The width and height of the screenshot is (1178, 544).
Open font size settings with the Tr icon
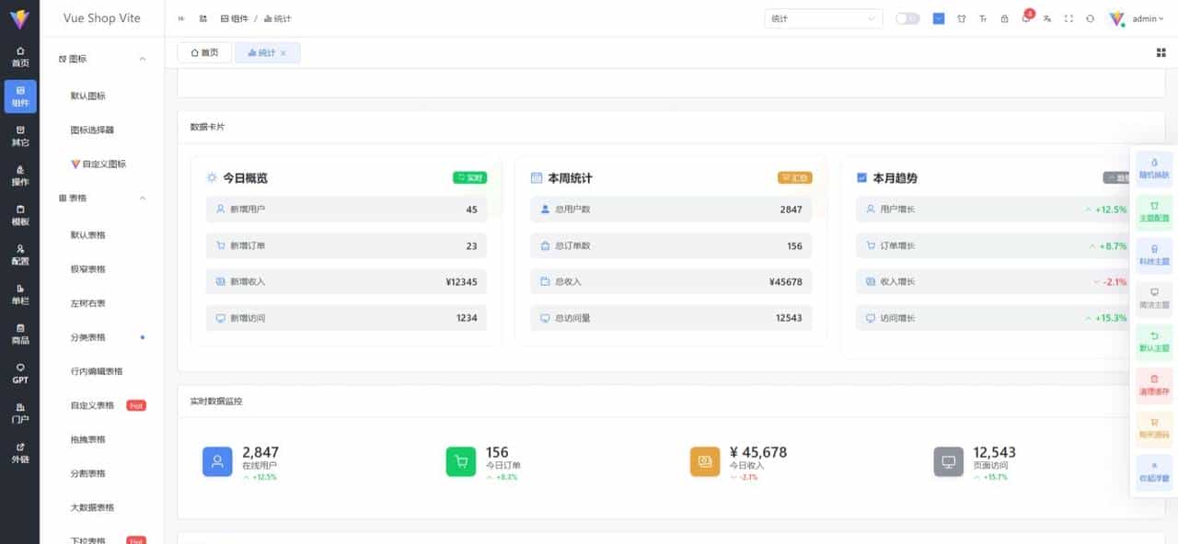(x=983, y=18)
